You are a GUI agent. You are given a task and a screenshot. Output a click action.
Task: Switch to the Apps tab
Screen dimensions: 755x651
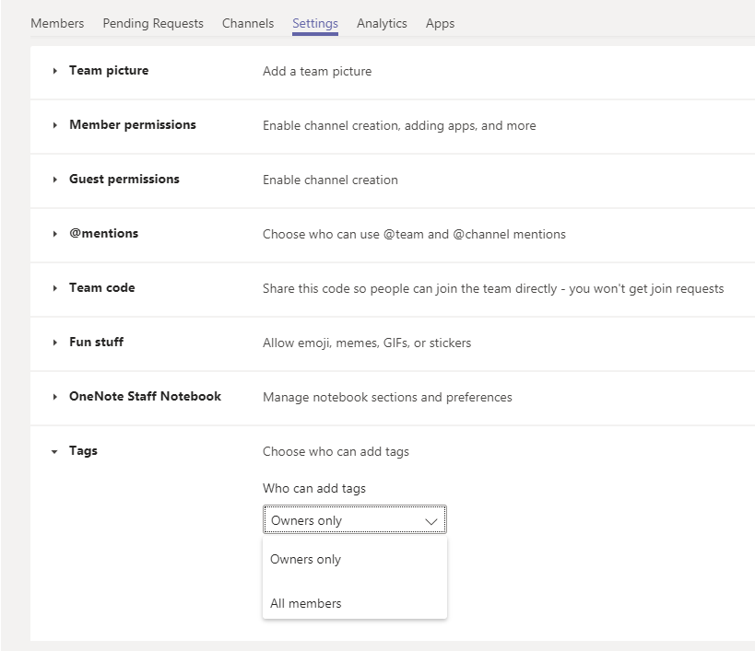point(440,24)
